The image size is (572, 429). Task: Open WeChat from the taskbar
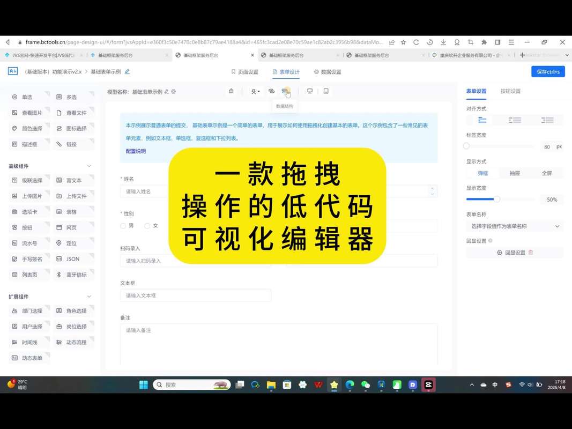(x=366, y=385)
